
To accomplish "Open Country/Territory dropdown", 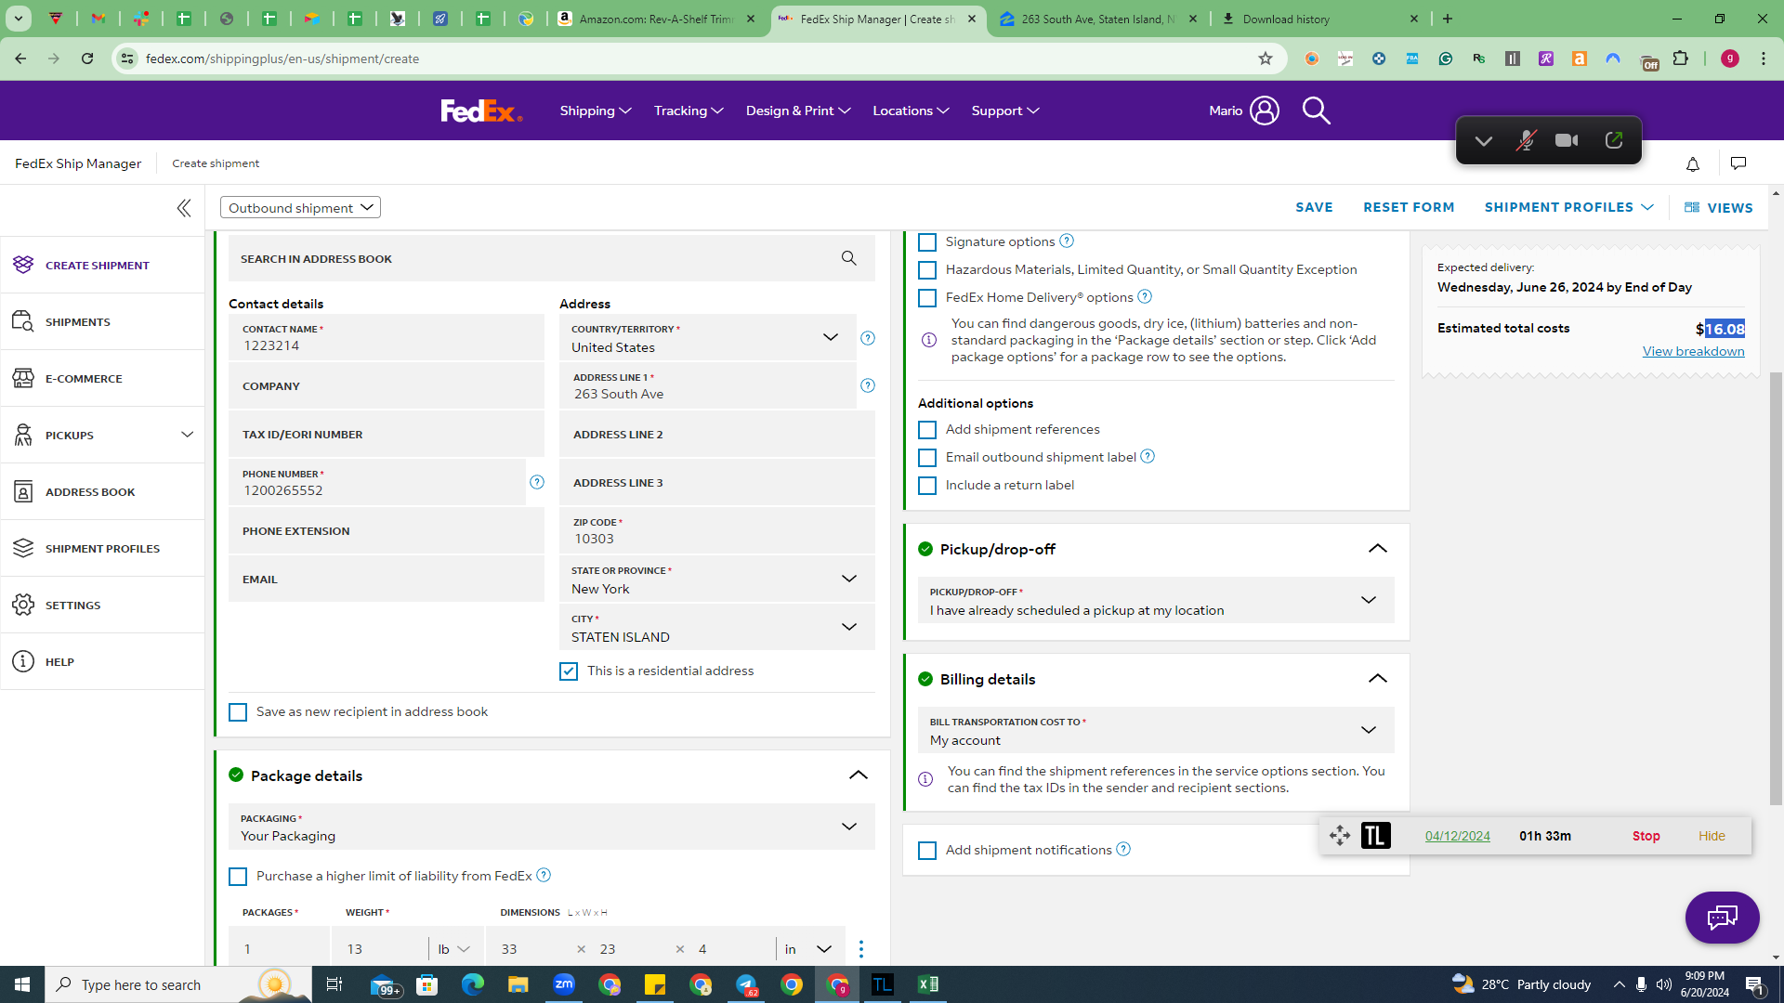I will [x=707, y=338].
